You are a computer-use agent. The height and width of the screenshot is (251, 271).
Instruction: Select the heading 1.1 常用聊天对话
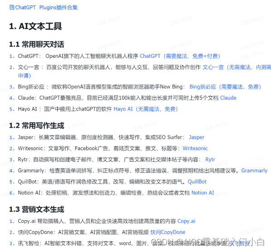[x=36, y=44]
